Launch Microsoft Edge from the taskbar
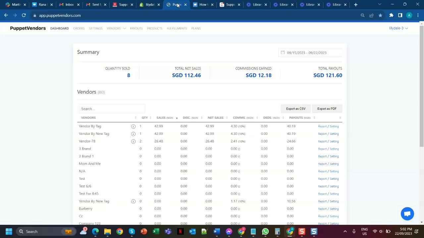The width and height of the screenshot is (424, 238). click(95, 231)
